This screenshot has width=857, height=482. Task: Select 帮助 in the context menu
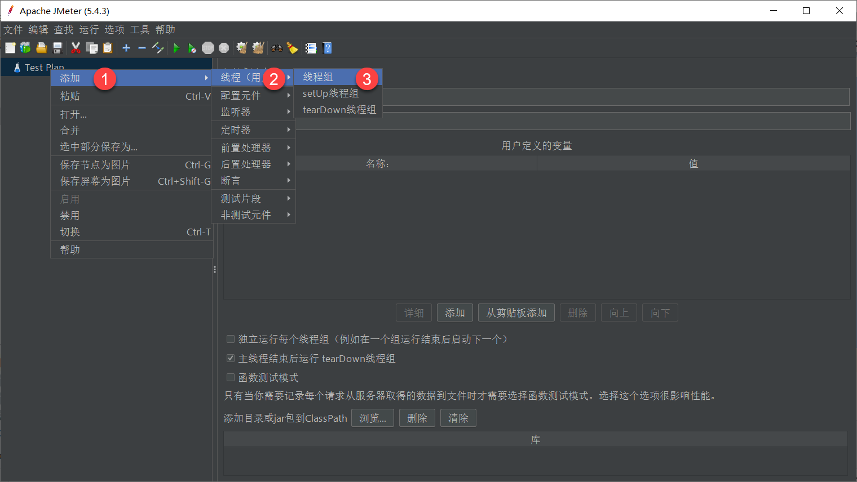(x=131, y=249)
